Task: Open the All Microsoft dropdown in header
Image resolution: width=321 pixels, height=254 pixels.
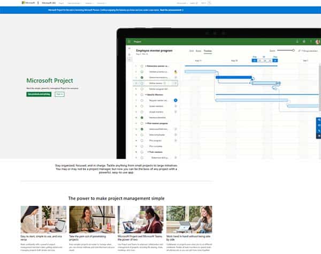Action: tap(182, 3)
